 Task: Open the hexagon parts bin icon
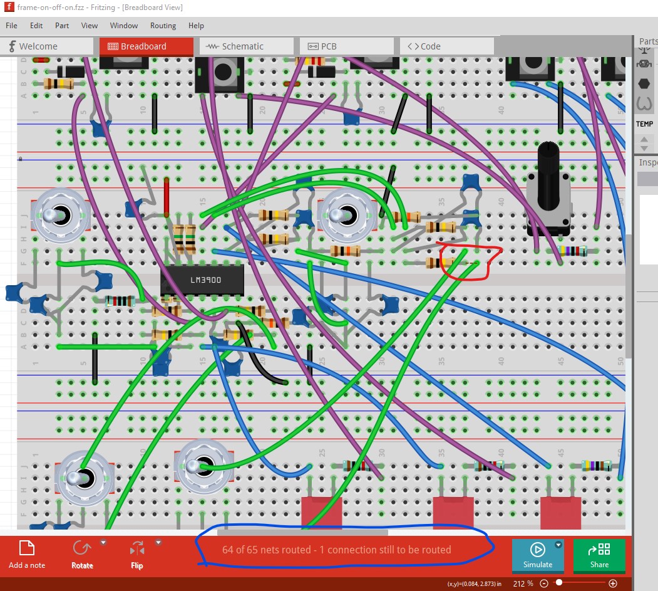tap(644, 83)
